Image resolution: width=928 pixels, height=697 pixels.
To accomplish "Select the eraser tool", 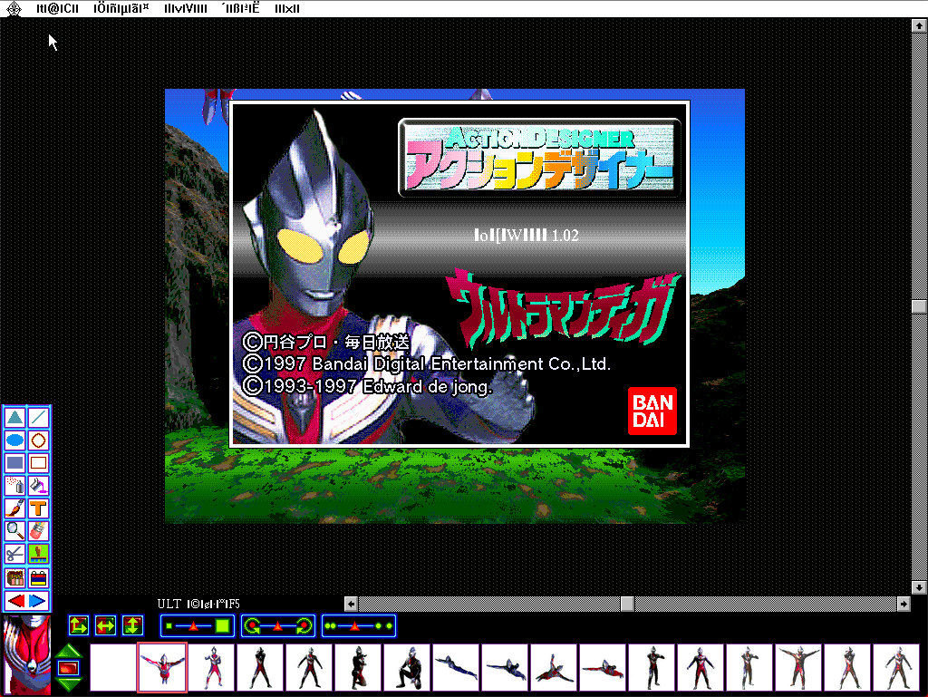I will 38,531.
